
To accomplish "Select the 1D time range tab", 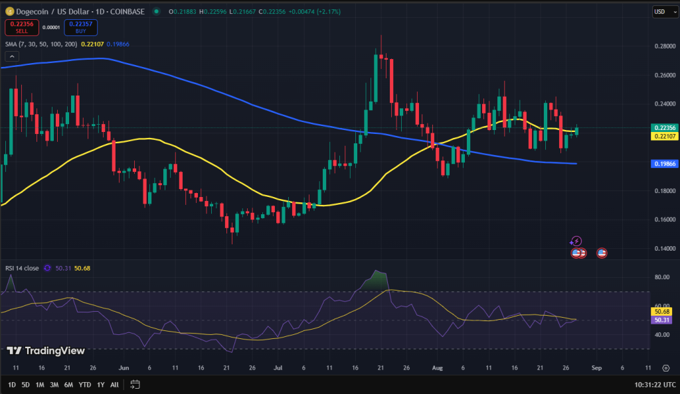I will (12, 385).
